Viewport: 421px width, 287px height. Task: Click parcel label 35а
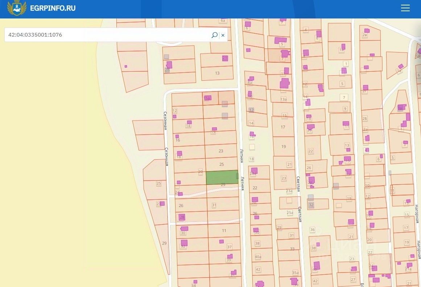(295, 273)
